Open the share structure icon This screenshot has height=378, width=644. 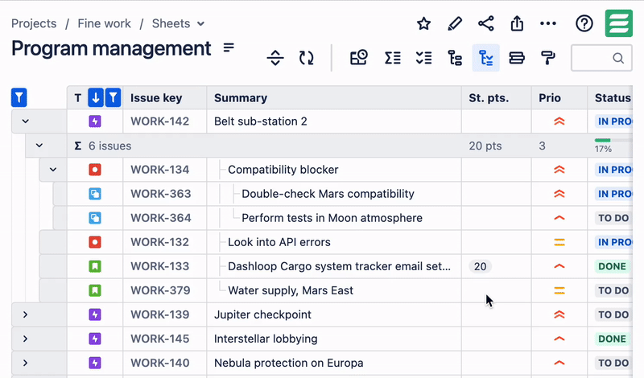[x=486, y=23]
